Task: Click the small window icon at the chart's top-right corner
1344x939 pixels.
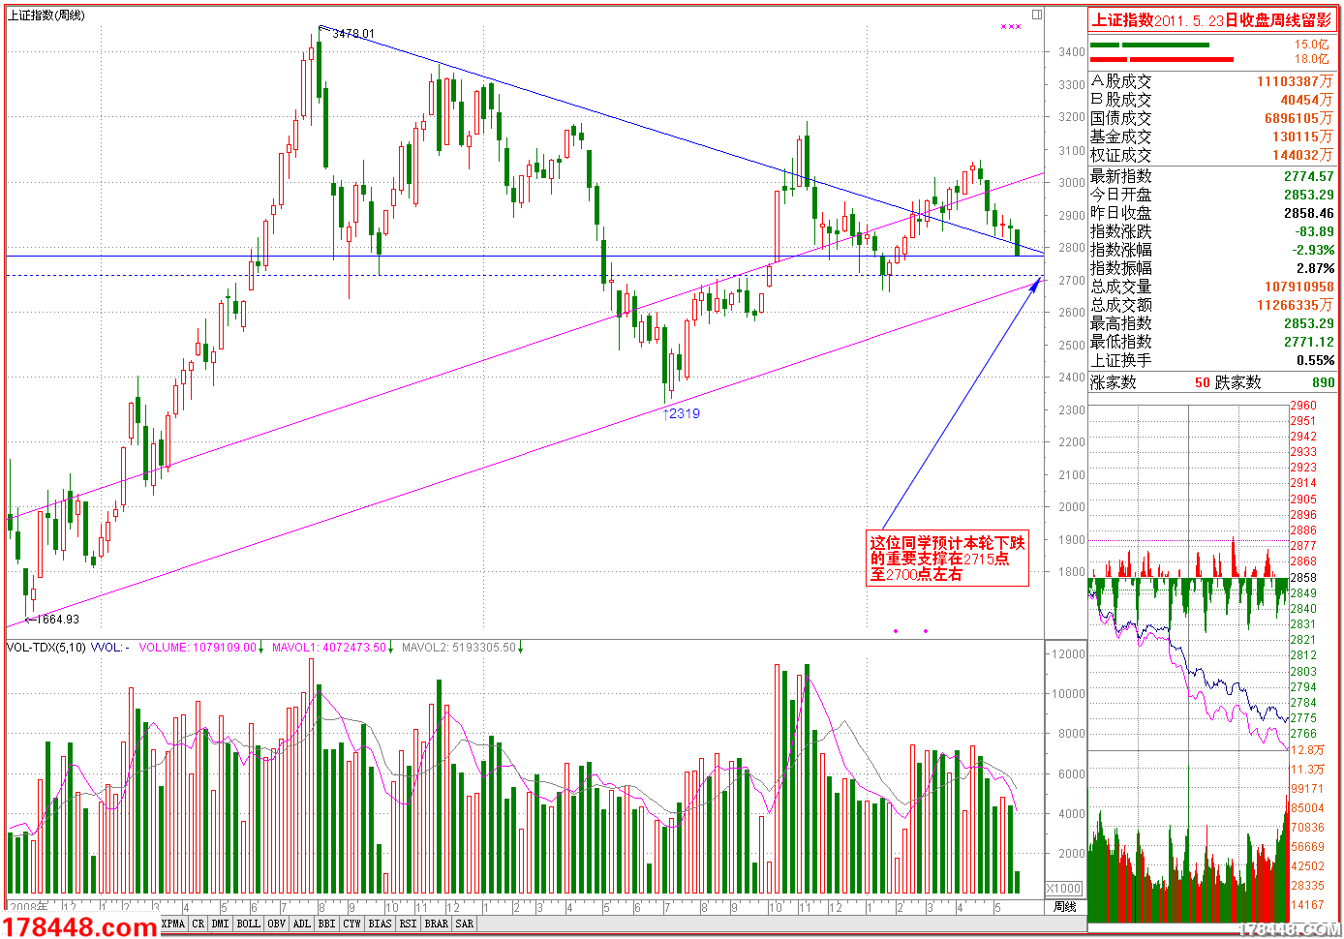Action: click(1037, 15)
